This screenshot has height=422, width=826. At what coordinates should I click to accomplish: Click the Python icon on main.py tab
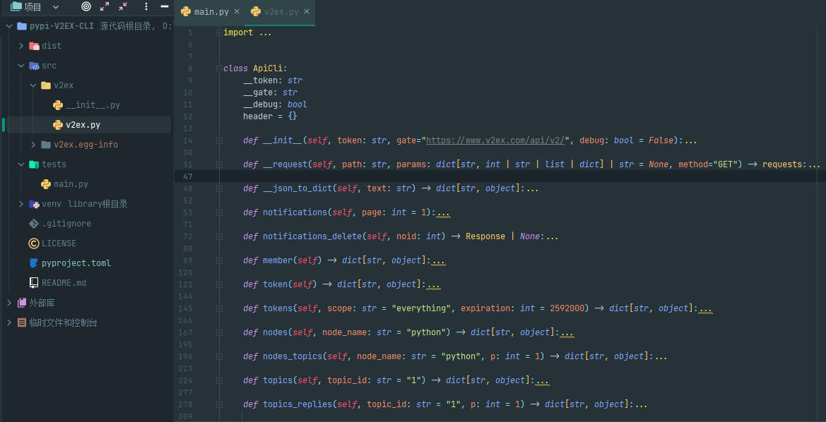185,11
